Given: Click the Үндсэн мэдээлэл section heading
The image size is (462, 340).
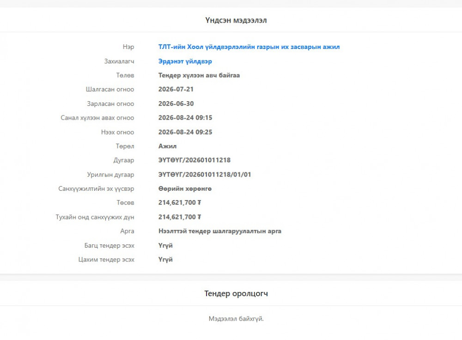Looking at the screenshot, I should tap(236, 20).
